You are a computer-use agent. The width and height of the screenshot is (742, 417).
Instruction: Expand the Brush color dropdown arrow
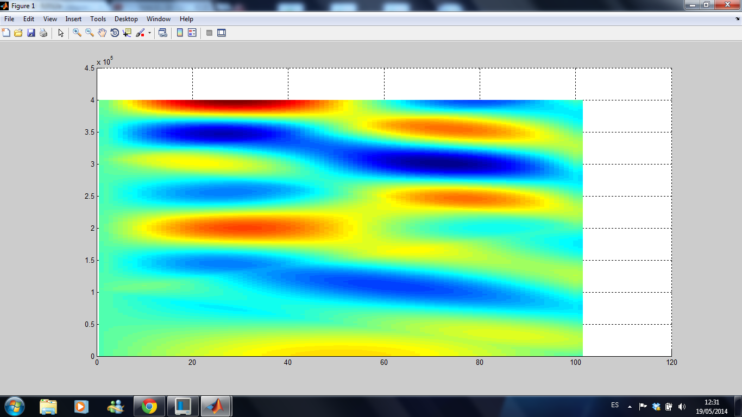[149, 33]
